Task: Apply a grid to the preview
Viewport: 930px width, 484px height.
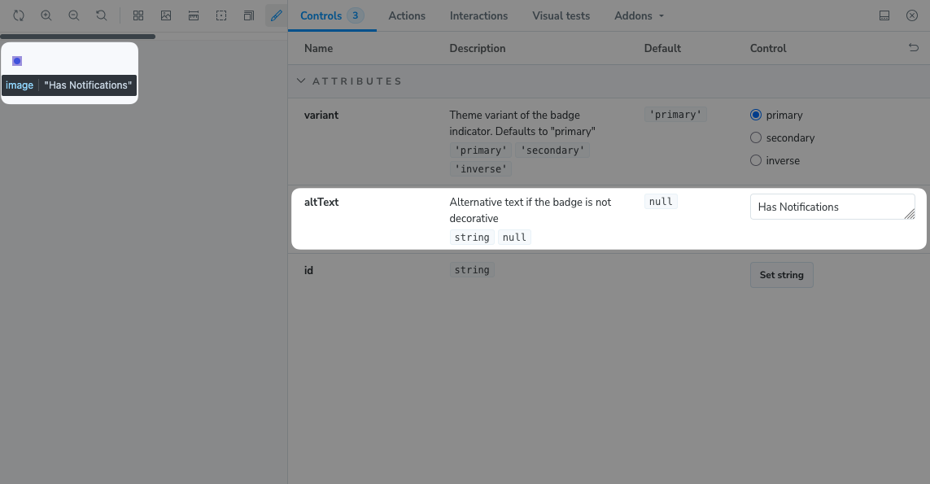Action: 138,15
